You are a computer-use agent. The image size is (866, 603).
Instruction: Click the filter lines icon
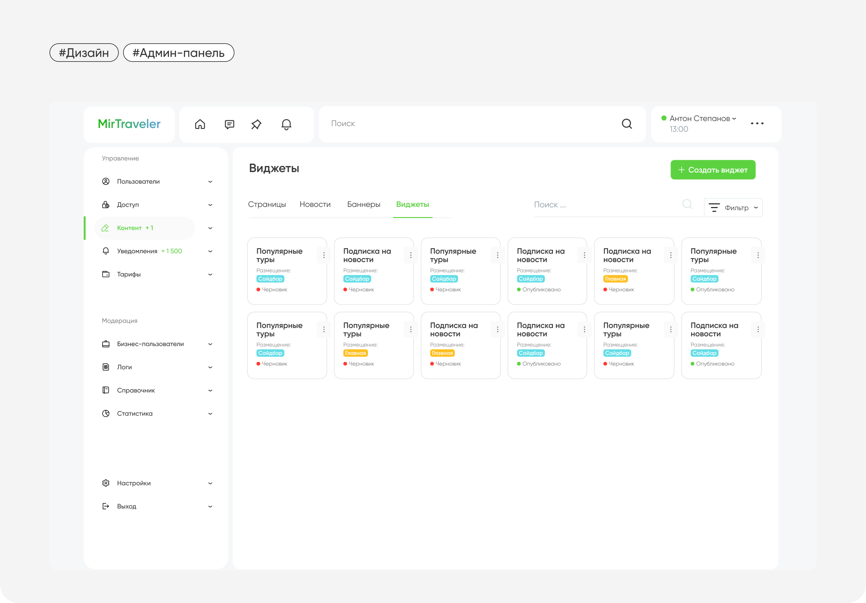(714, 208)
